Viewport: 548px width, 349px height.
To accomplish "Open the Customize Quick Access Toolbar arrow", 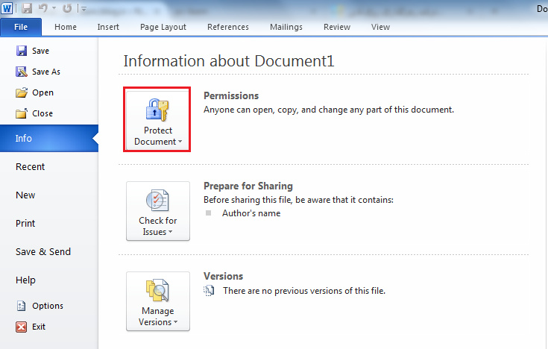I will point(83,9).
